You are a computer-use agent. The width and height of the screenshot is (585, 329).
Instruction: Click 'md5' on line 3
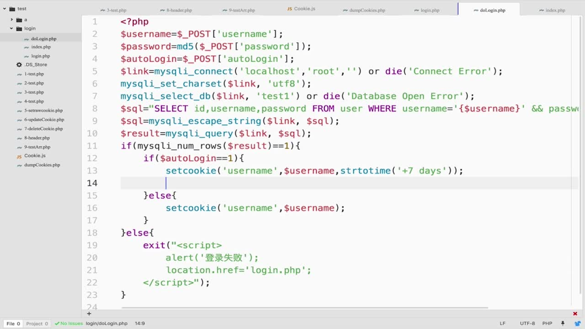(185, 46)
